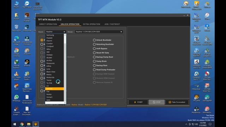
Task: Show hidden system tray icons chevron
Action: point(186,124)
